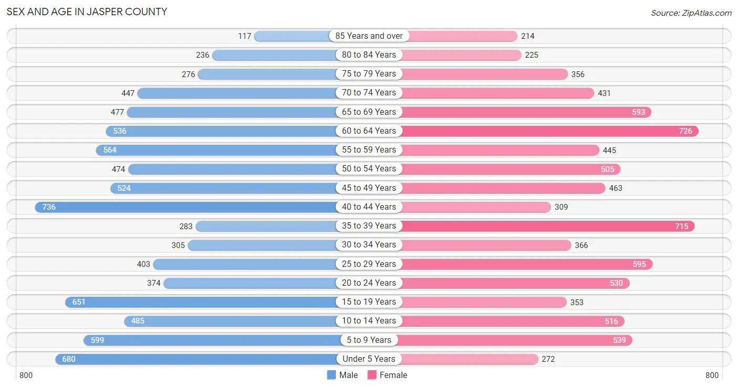Image resolution: width=738 pixels, height=388 pixels.
Task: Click the chart title Sex and Age in Jasper County
Action: 87,12
